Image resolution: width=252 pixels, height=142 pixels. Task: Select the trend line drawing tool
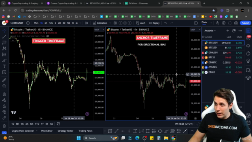[4, 37]
